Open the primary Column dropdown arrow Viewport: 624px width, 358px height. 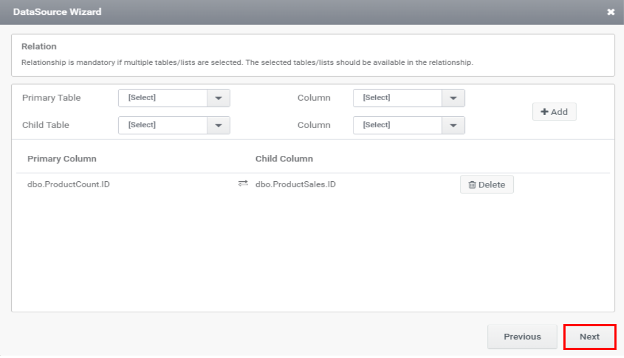pos(453,98)
